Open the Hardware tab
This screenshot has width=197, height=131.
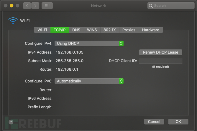pyautogui.click(x=150, y=30)
